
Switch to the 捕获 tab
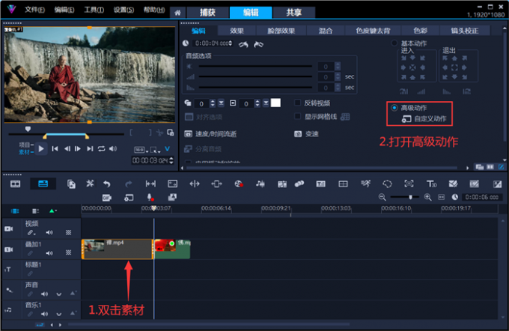[207, 13]
